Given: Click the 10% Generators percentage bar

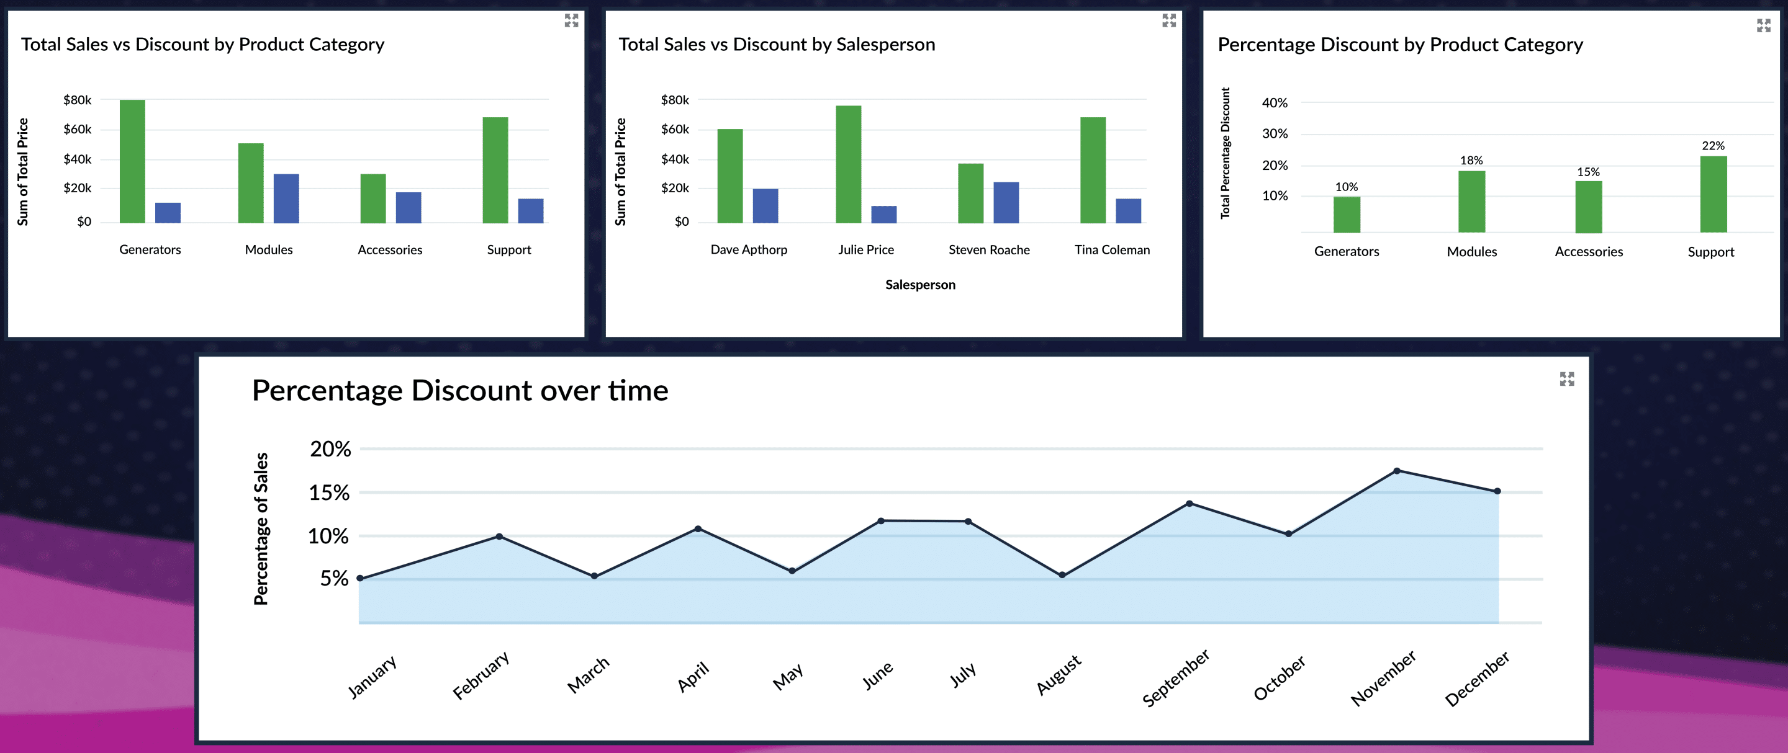Looking at the screenshot, I should click(x=1347, y=215).
